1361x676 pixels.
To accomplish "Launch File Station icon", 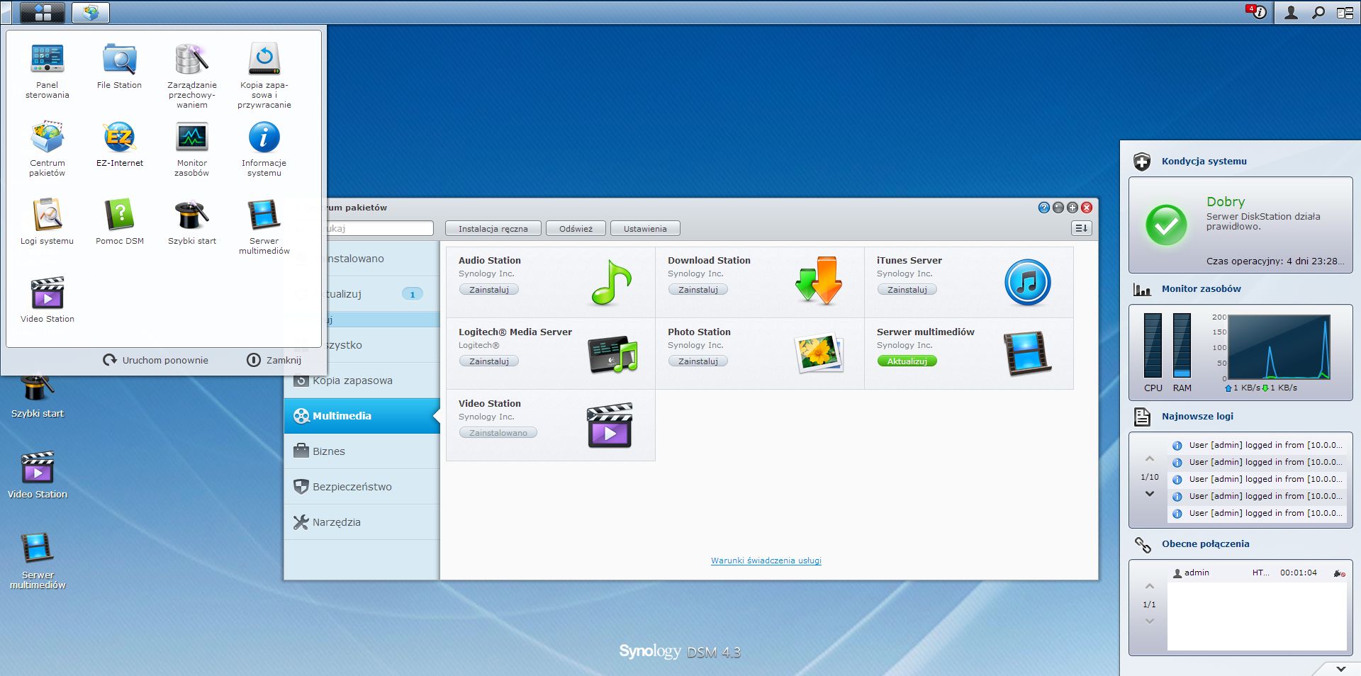I will pyautogui.click(x=119, y=66).
